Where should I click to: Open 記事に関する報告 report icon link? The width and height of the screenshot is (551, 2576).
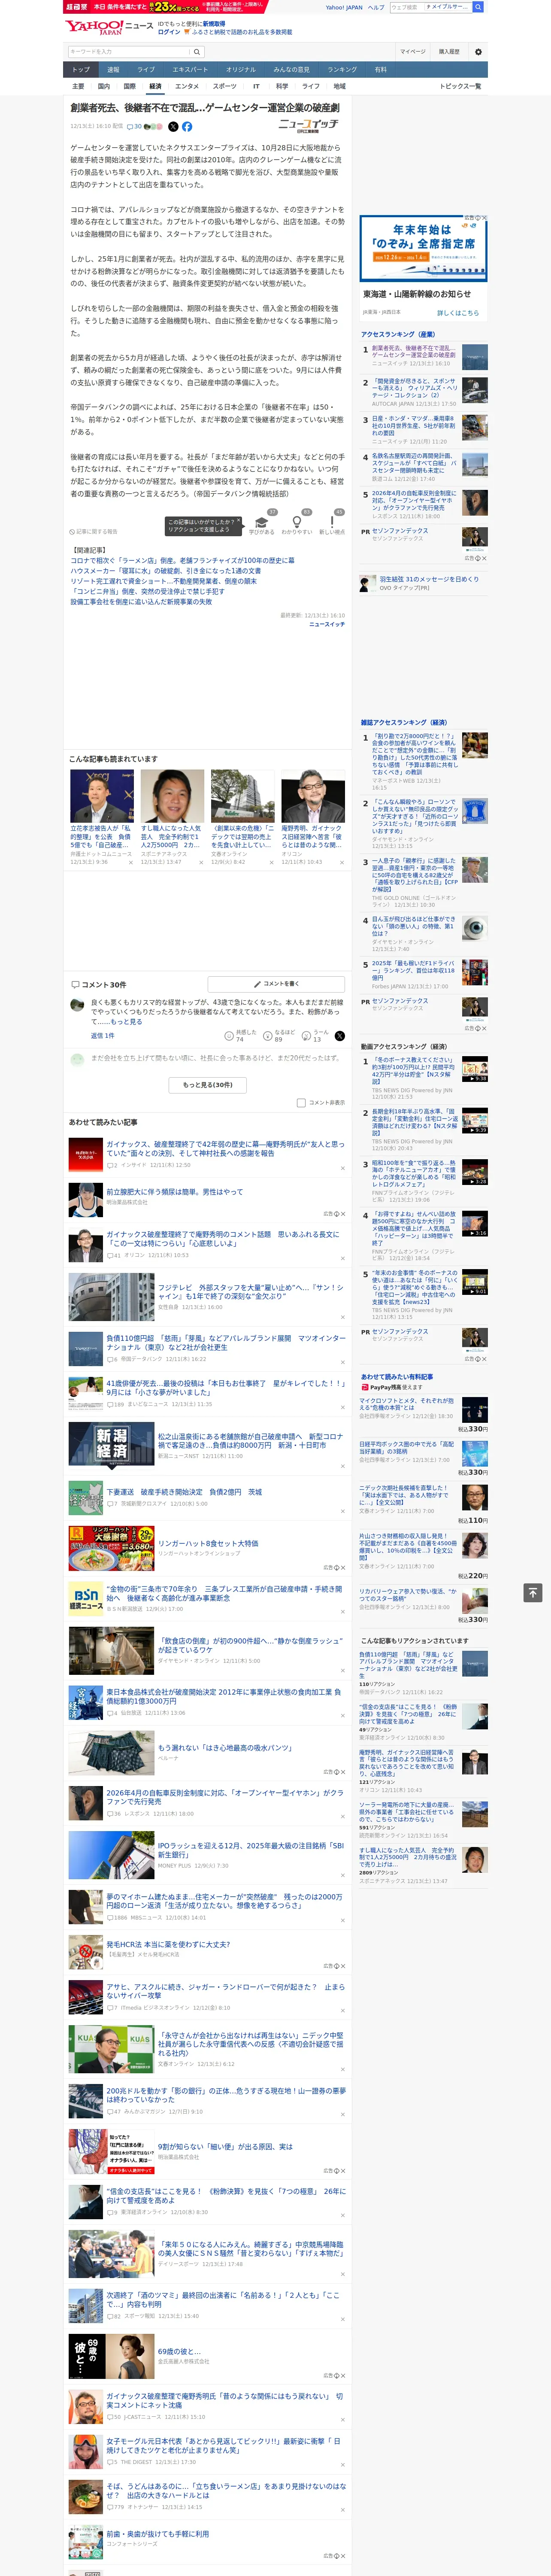(93, 531)
